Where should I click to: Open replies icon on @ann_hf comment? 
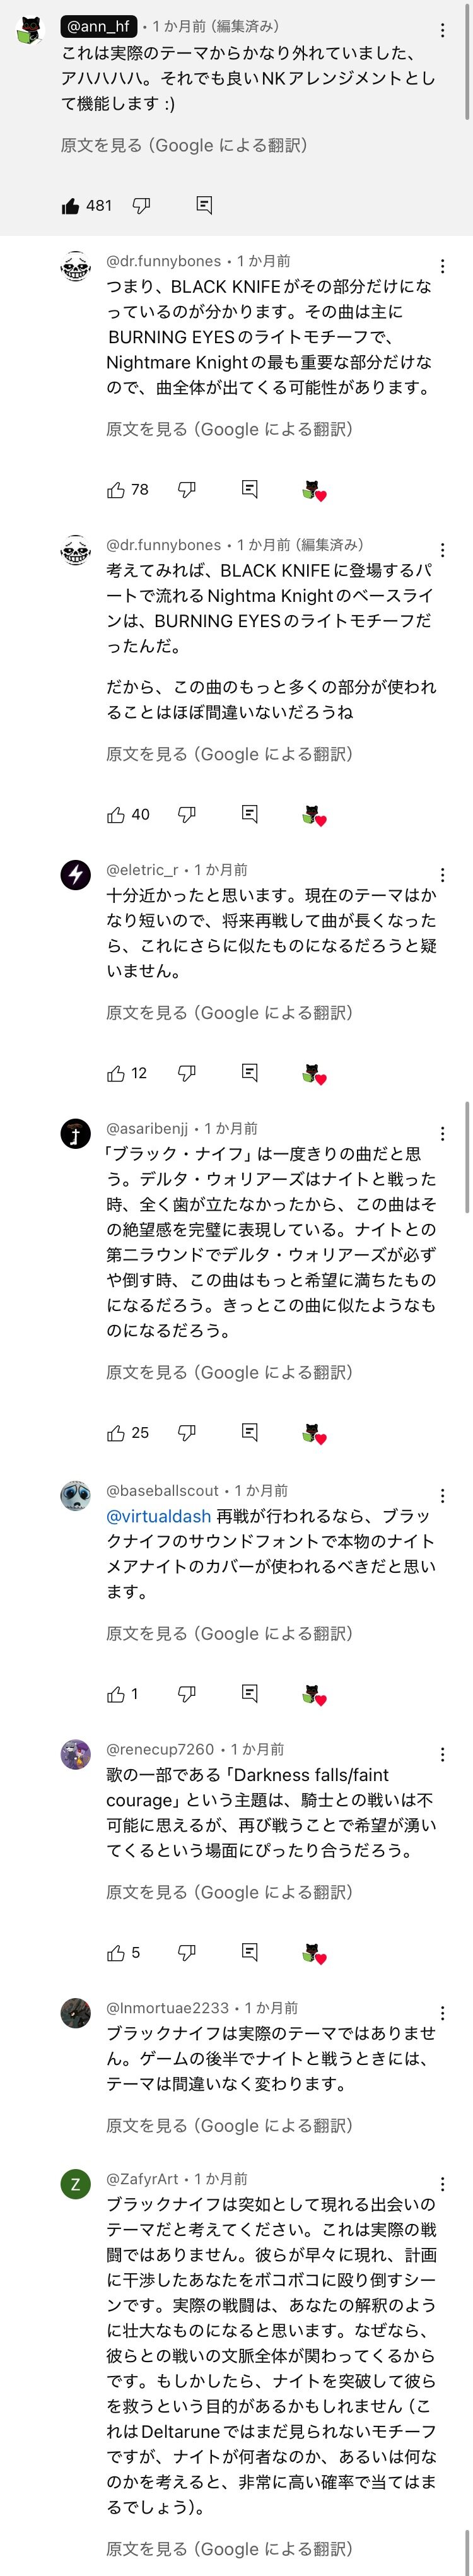point(204,205)
